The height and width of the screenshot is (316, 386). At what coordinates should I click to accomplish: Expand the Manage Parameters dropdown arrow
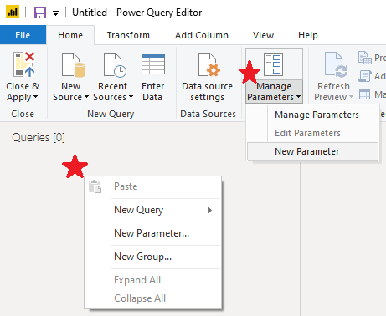298,97
